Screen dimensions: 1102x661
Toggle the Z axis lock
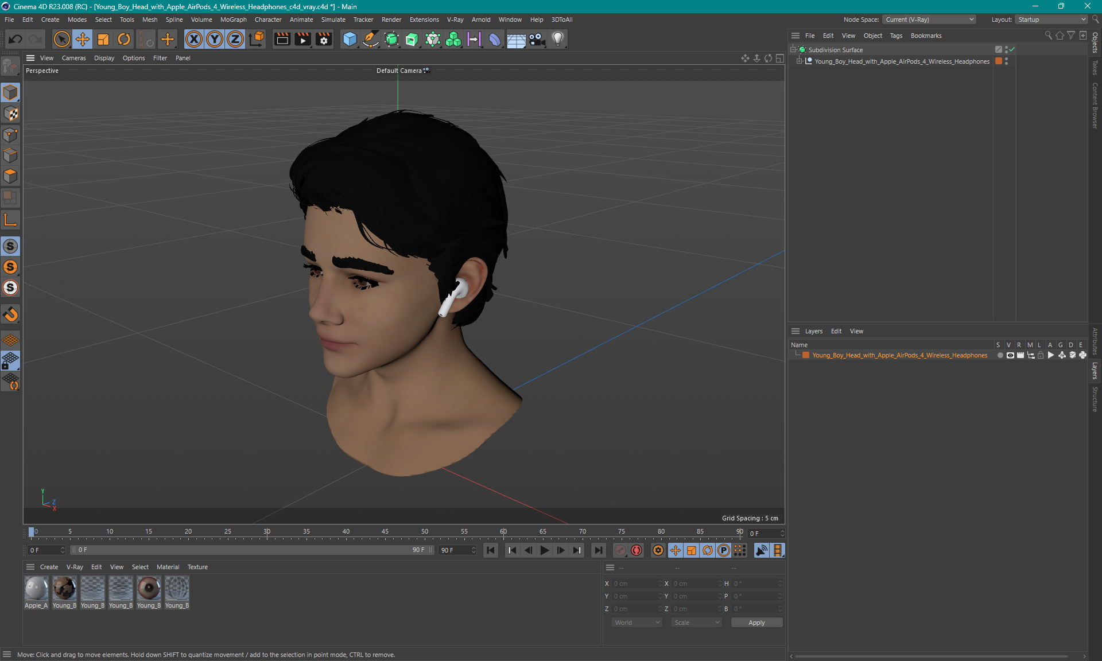pyautogui.click(x=235, y=39)
